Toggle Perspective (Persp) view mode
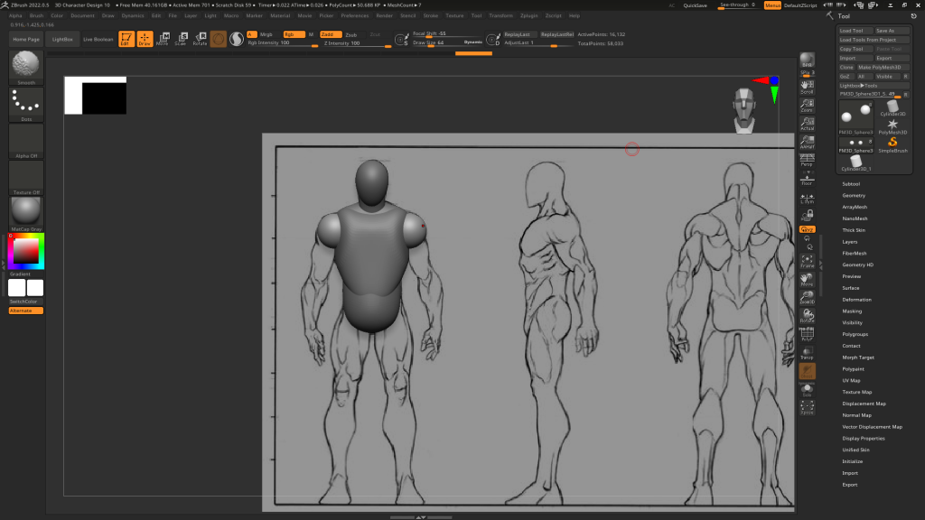The height and width of the screenshot is (520, 925). 807,161
